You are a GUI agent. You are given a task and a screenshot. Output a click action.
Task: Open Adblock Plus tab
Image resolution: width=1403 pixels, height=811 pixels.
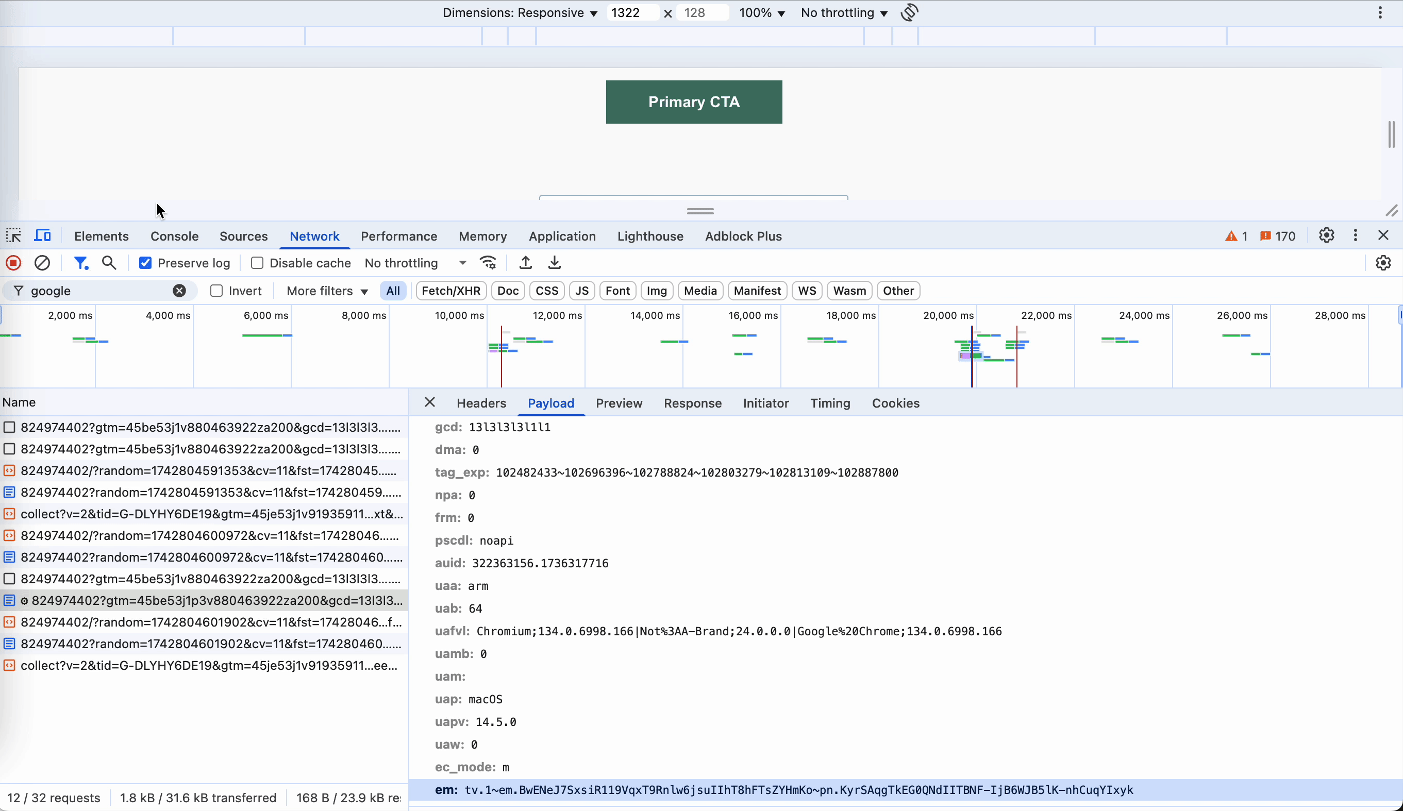pyautogui.click(x=743, y=236)
